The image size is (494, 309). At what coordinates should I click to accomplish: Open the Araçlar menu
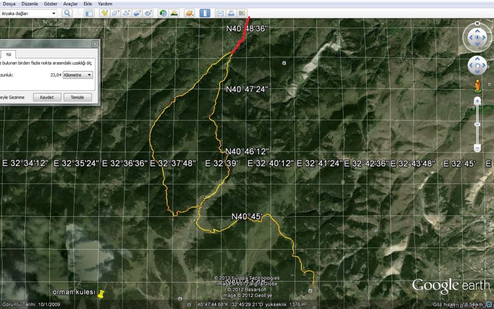[x=70, y=3]
